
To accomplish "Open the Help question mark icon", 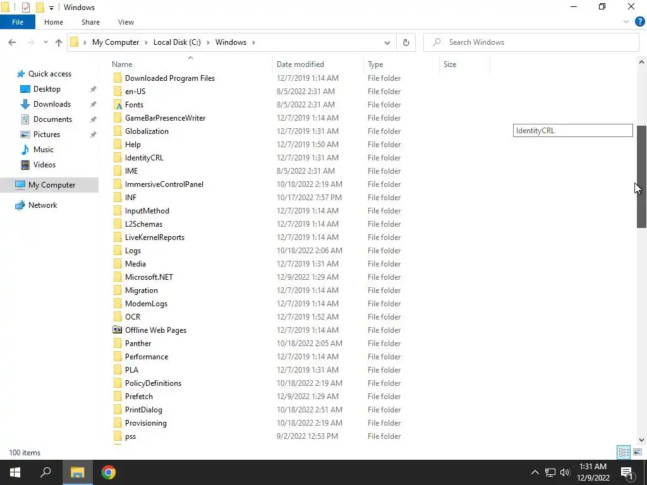I will tap(639, 22).
